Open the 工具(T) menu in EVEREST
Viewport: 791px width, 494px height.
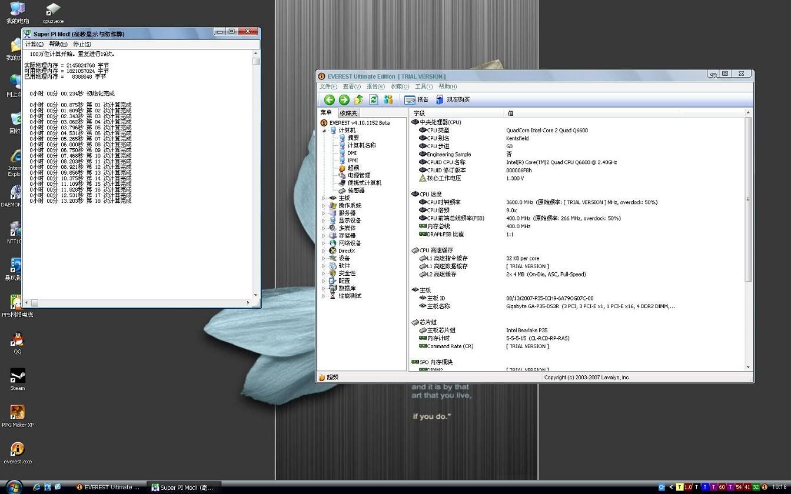coord(424,86)
